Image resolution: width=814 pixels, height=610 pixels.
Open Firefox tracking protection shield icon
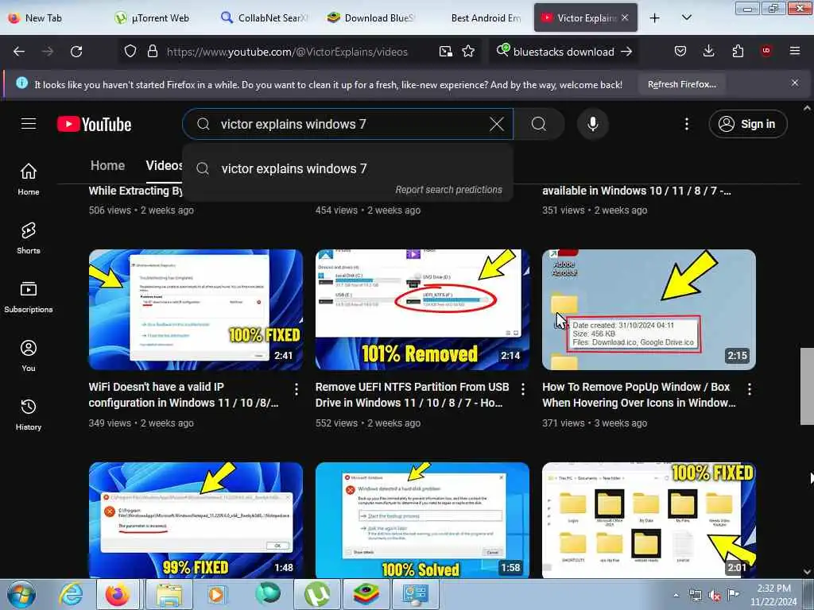coord(130,52)
